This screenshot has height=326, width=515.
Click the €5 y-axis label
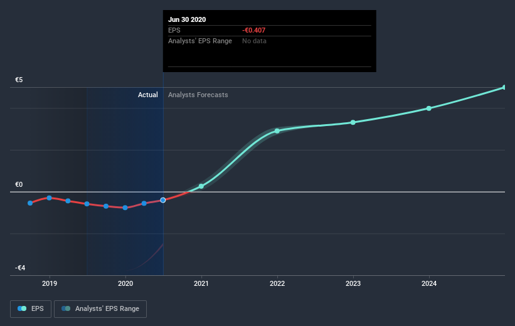point(19,80)
